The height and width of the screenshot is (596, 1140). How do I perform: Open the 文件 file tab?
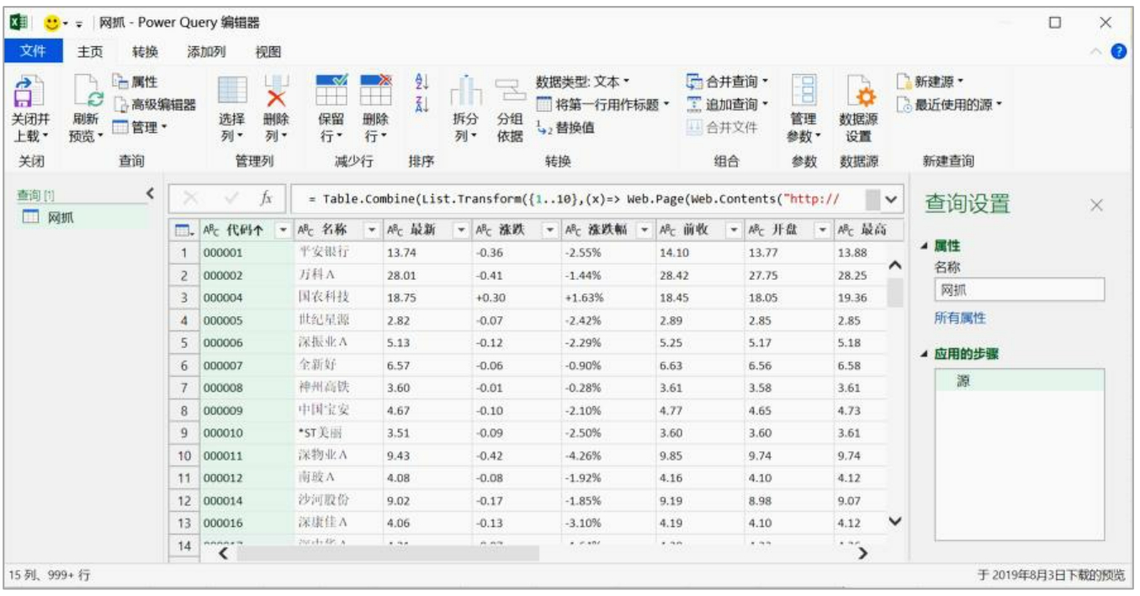coord(33,50)
